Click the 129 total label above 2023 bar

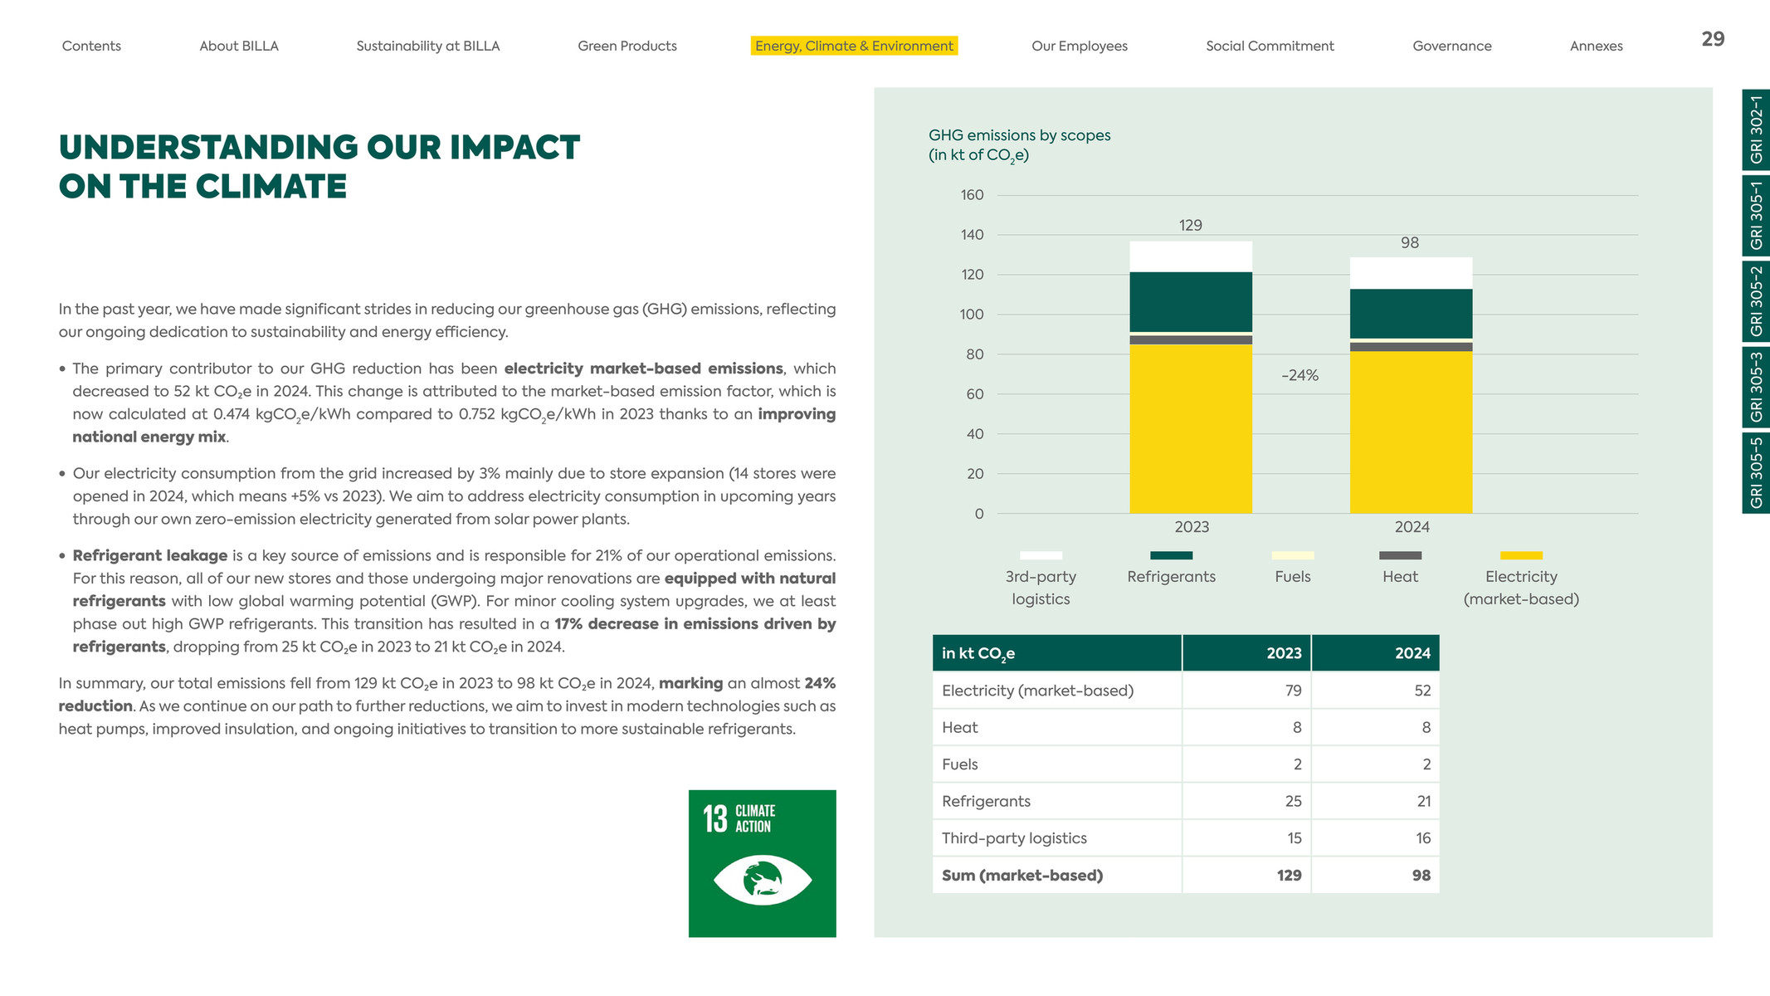click(x=1191, y=226)
